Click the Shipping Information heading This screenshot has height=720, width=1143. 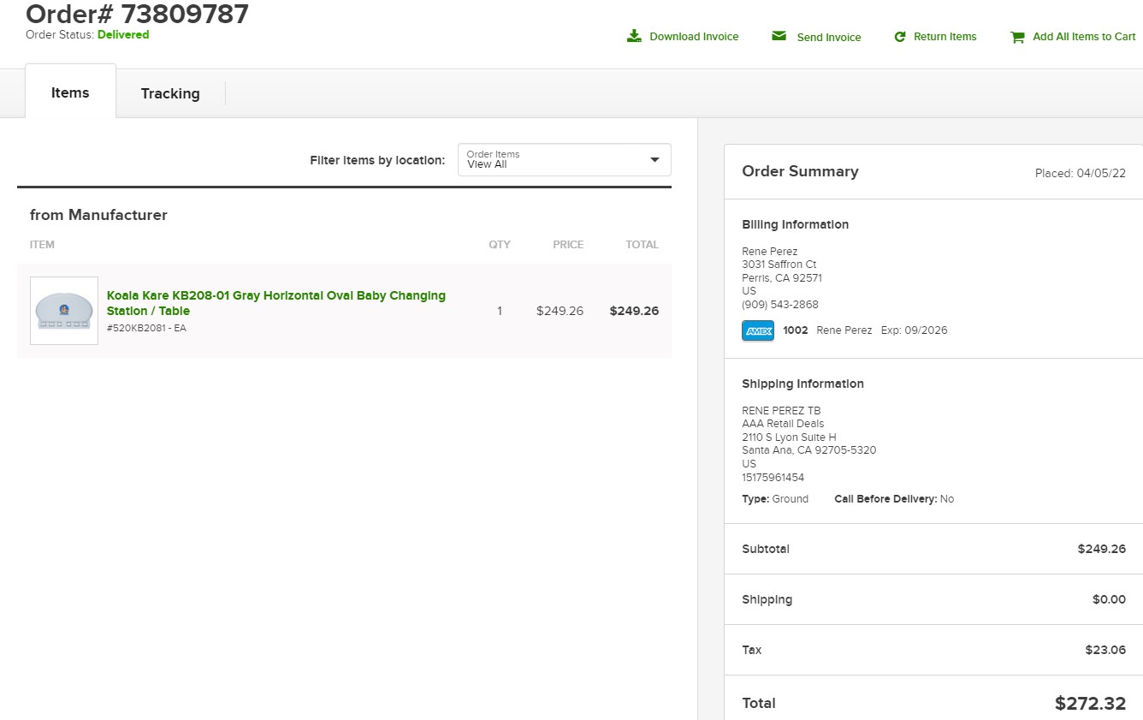(803, 384)
